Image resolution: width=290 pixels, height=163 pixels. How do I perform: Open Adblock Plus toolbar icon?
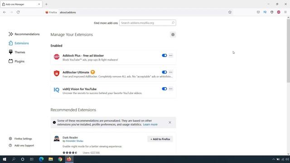point(279,12)
